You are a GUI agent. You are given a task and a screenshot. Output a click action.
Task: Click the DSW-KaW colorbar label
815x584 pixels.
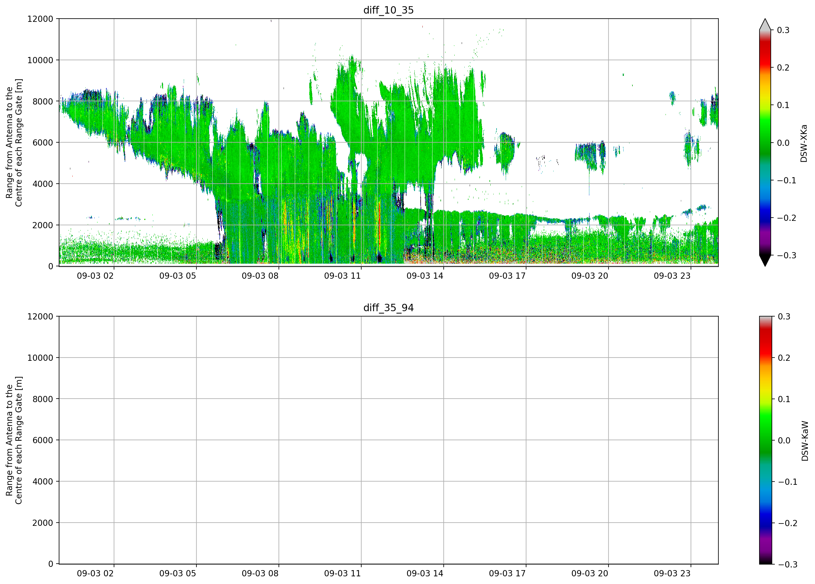(x=805, y=441)
